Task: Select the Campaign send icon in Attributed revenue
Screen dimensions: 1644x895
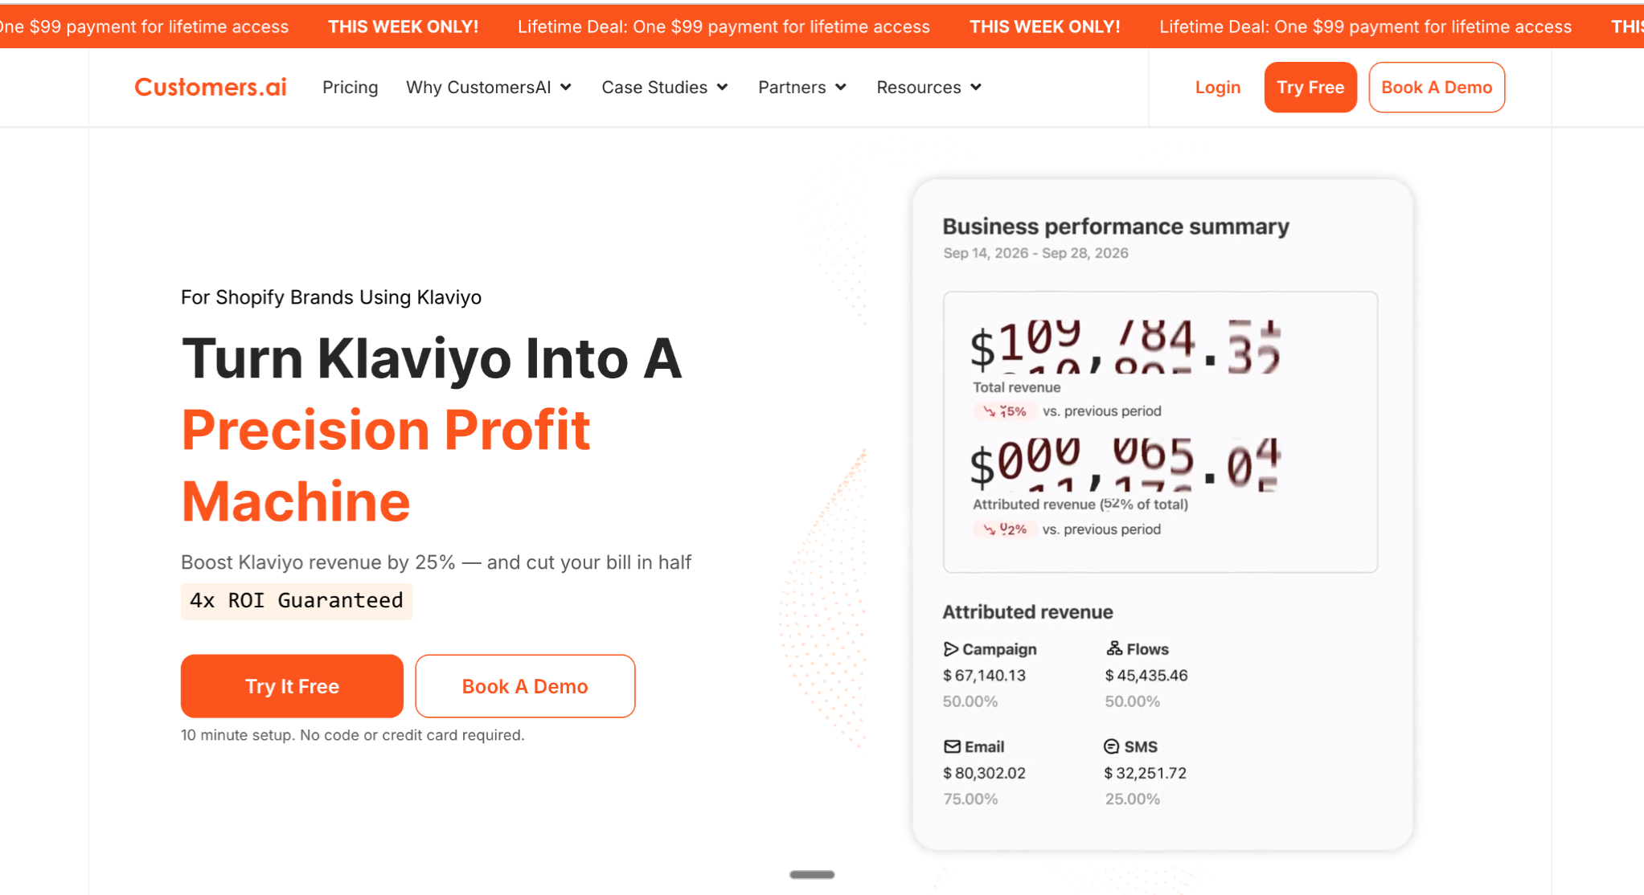Action: (x=952, y=648)
